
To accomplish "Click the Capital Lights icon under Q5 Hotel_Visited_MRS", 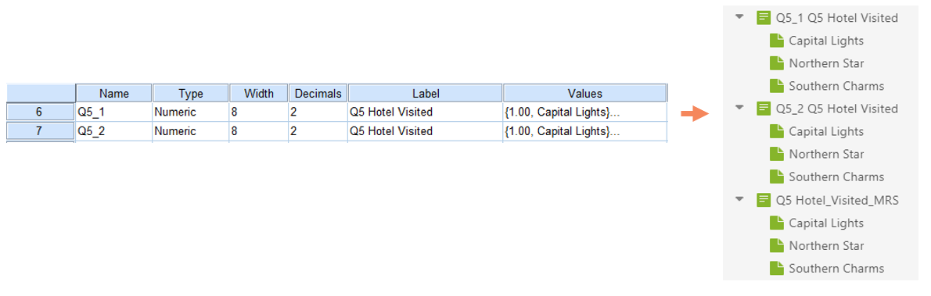I will (x=777, y=223).
